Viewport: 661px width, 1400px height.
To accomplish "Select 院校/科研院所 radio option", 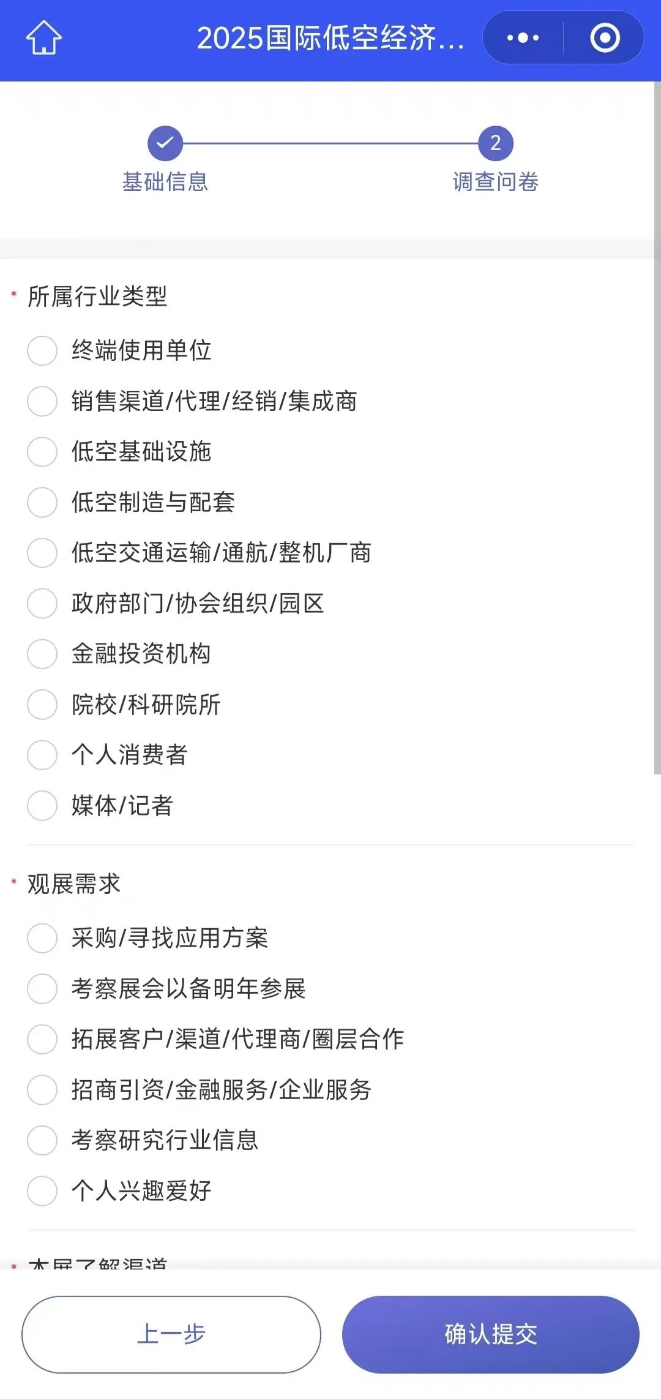I will (x=42, y=705).
